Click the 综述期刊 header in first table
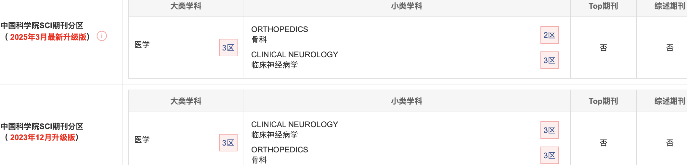The width and height of the screenshot is (687, 165). (x=670, y=6)
